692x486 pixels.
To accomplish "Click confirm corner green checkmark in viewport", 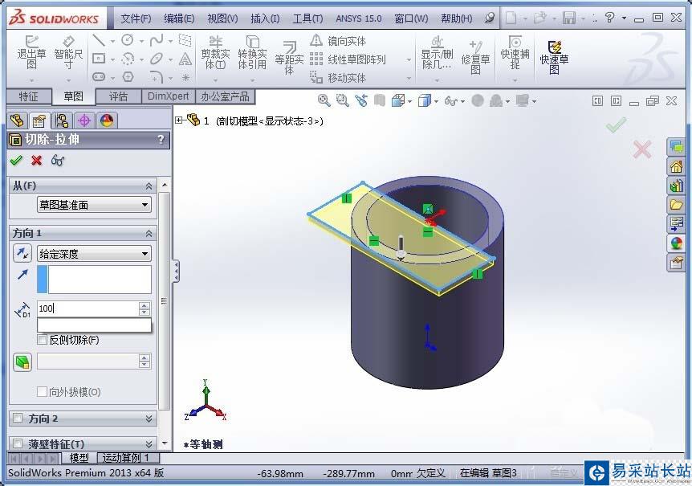I will tap(616, 125).
